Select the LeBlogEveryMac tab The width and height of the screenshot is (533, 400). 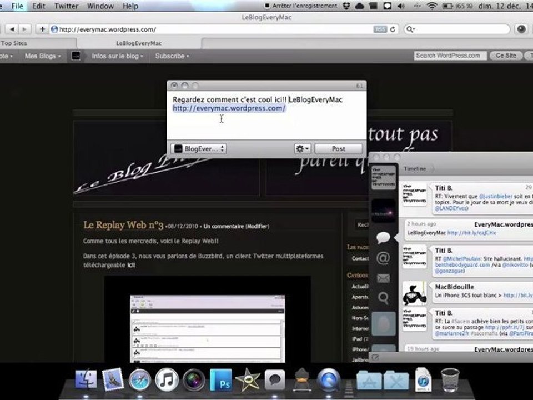[139, 43]
